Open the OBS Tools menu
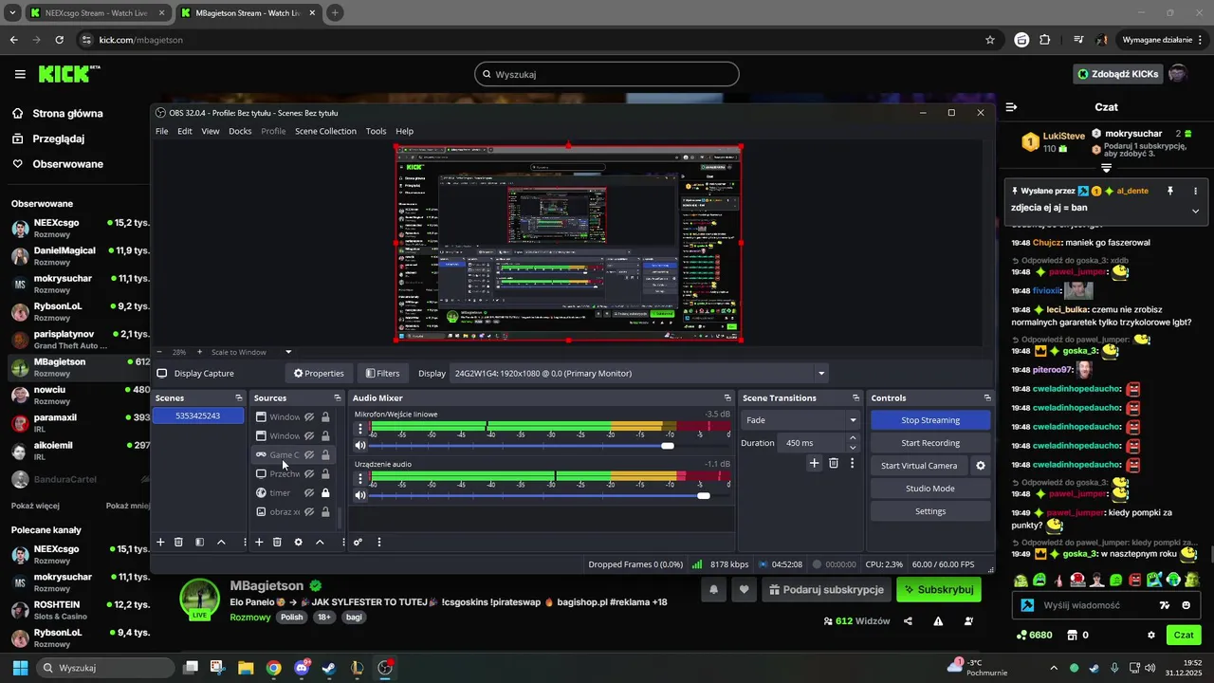Screen dimensions: 1214x683 [376, 131]
